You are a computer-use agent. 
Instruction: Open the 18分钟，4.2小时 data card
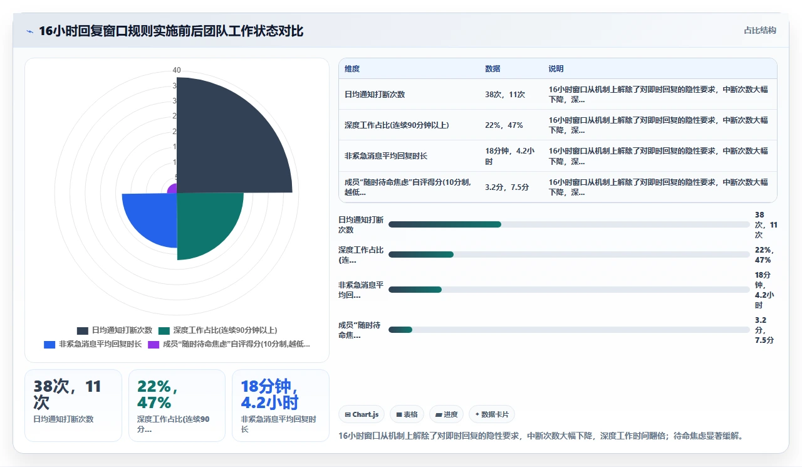click(281, 406)
